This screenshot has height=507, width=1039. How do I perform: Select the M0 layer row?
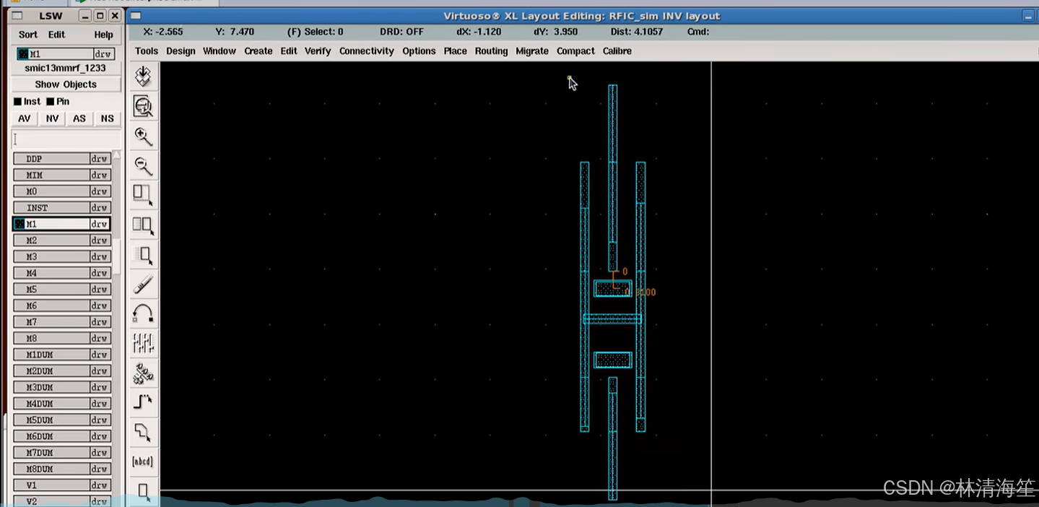pos(62,191)
